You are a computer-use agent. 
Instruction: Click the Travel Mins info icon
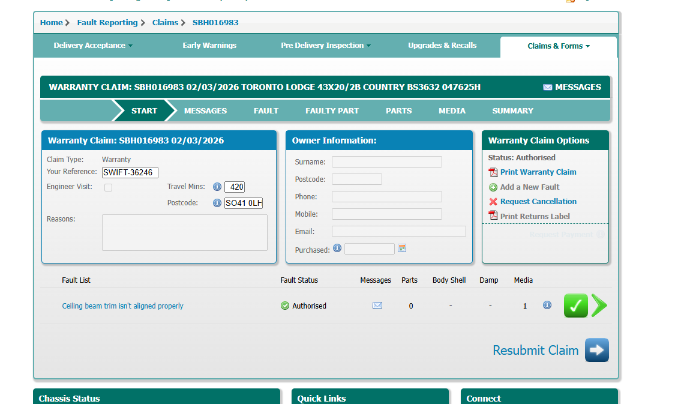click(217, 187)
